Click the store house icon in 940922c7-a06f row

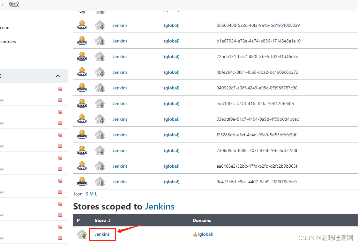click(x=100, y=88)
